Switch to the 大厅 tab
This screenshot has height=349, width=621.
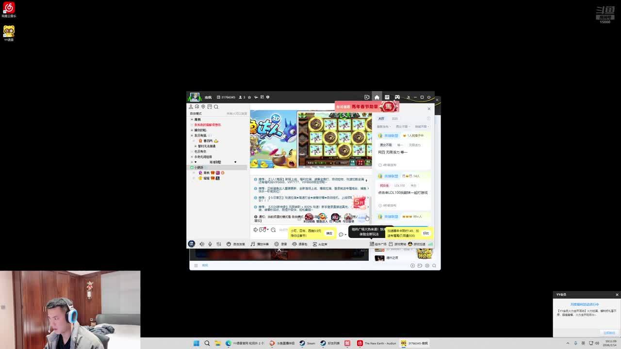(x=381, y=118)
